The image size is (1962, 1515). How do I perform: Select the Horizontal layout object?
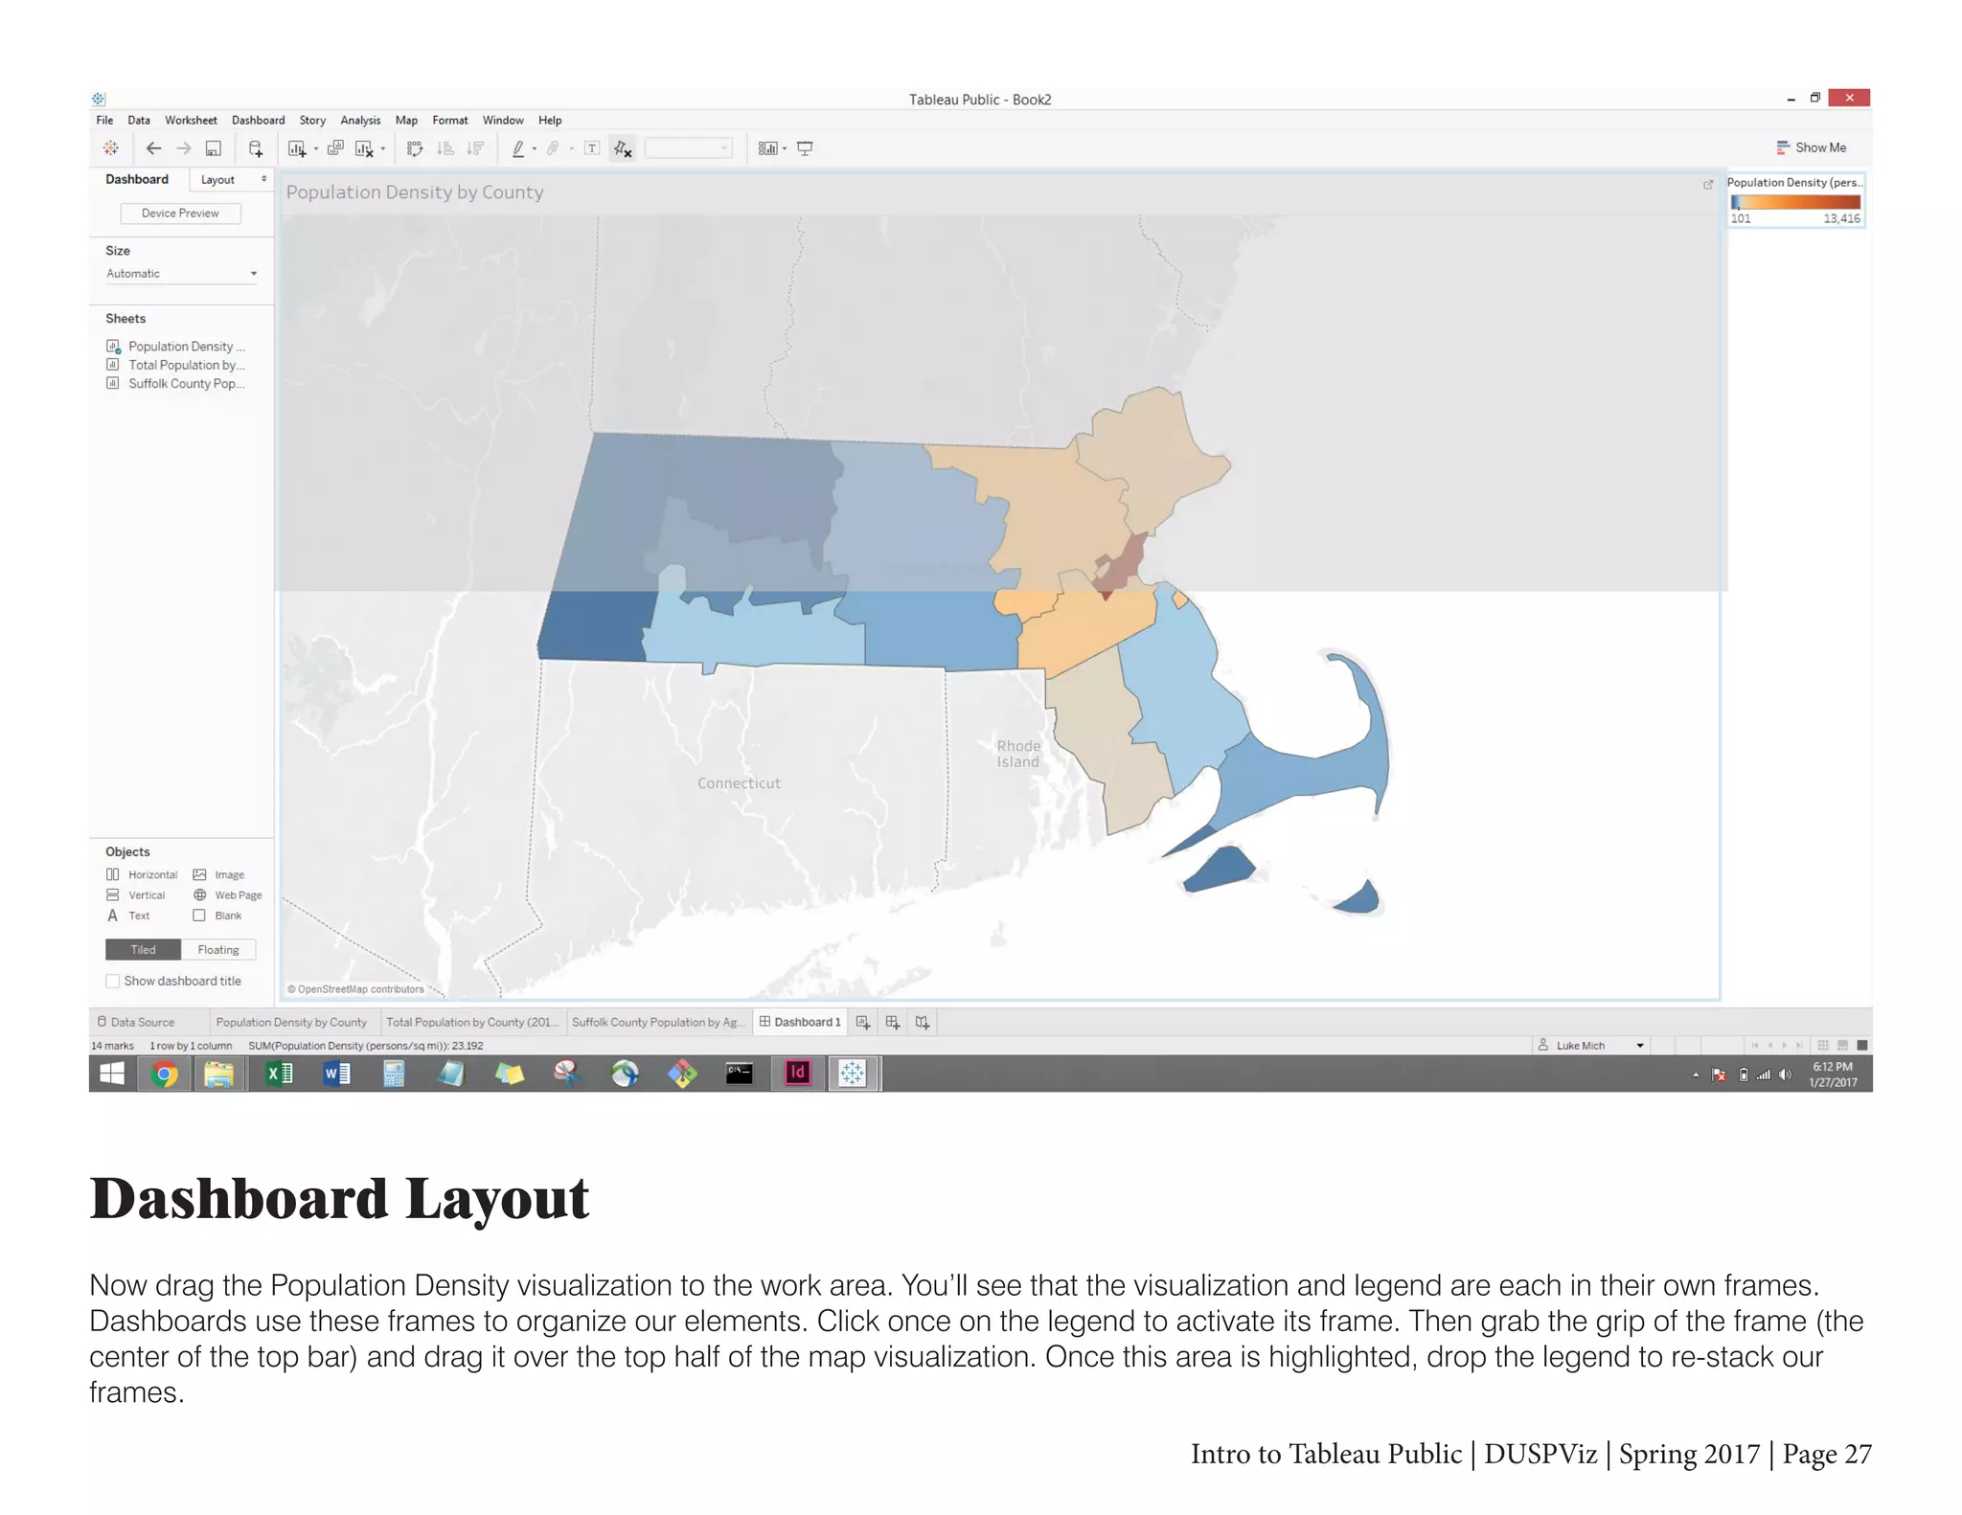point(142,875)
